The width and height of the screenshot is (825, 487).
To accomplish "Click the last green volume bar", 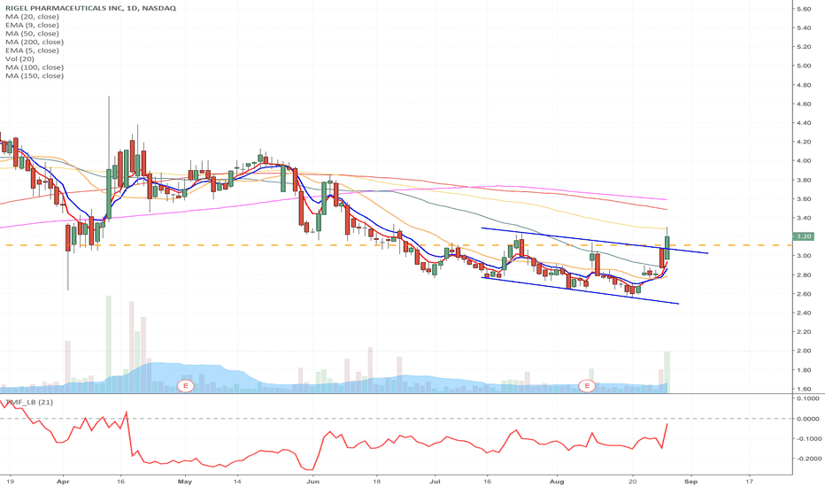I will [667, 372].
